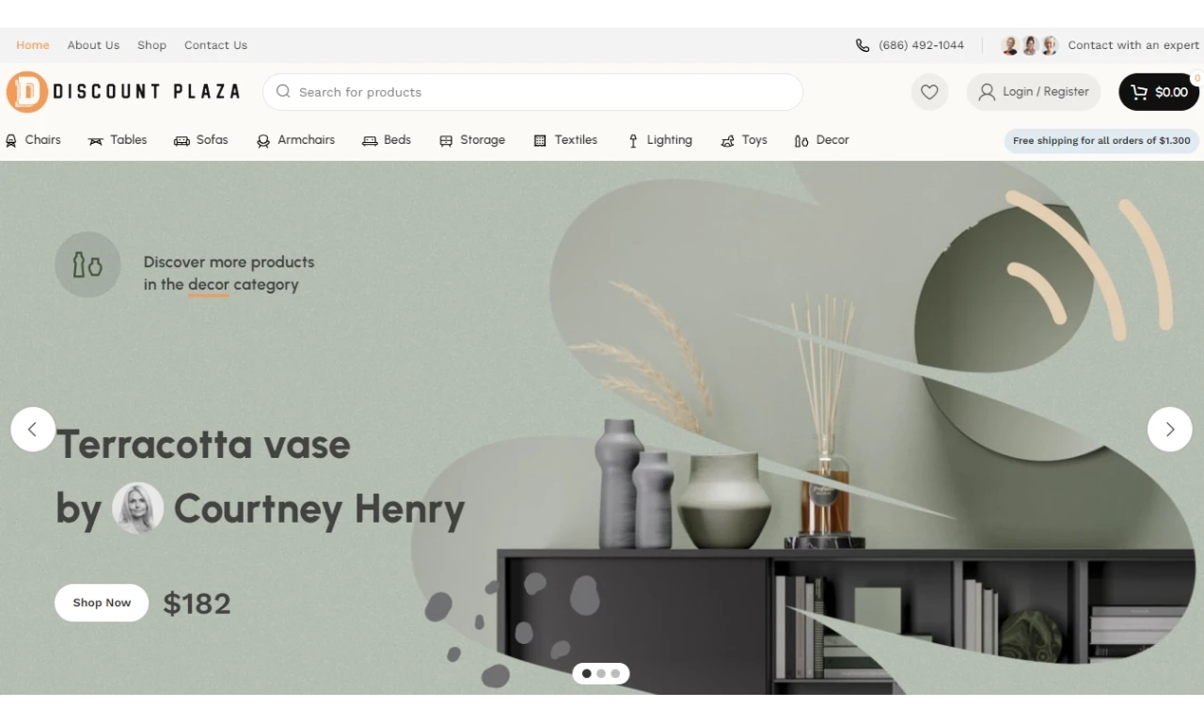Click the Shop Now button
The width and height of the screenshot is (1204, 723).
pyautogui.click(x=102, y=603)
